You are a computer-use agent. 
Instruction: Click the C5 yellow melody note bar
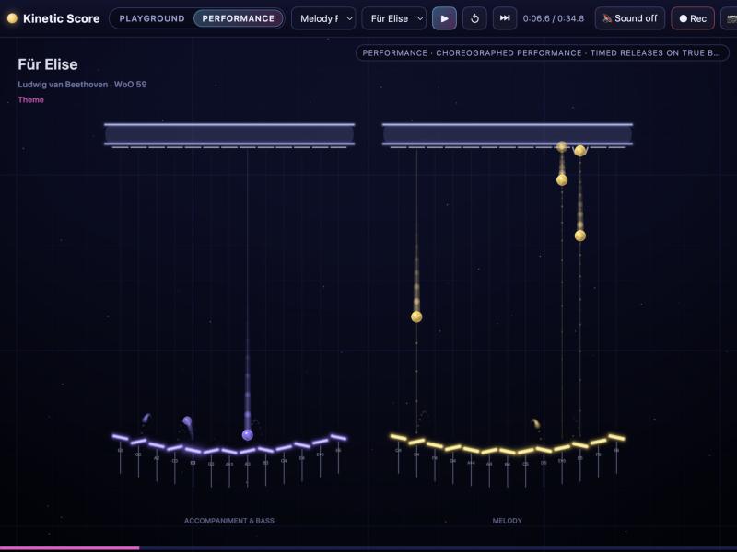525,451
